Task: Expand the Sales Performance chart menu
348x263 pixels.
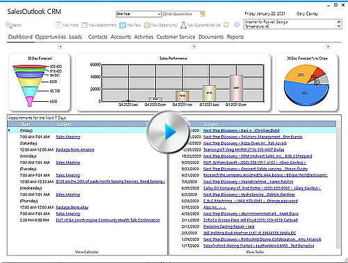Action: [194, 47]
